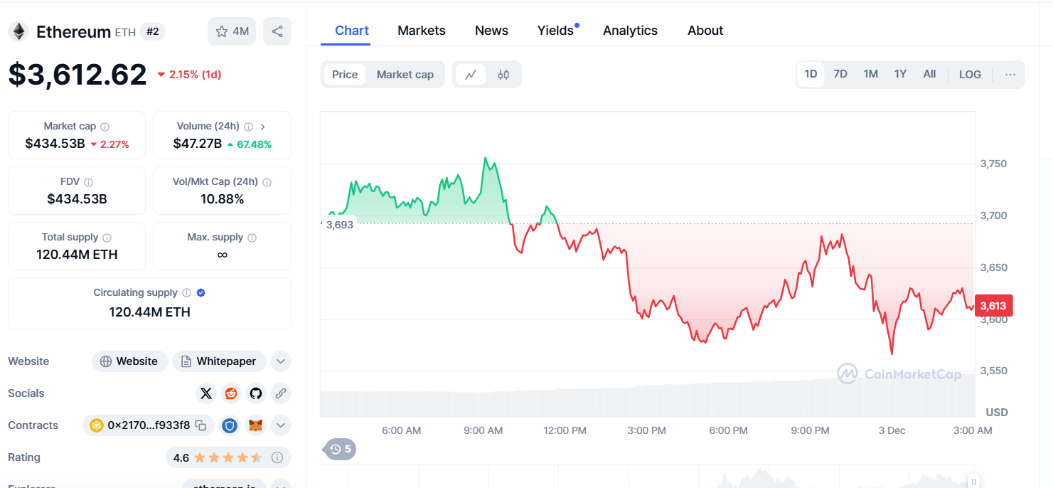The image size is (1053, 488).
Task: Switch to the Analytics tab
Action: 630,31
